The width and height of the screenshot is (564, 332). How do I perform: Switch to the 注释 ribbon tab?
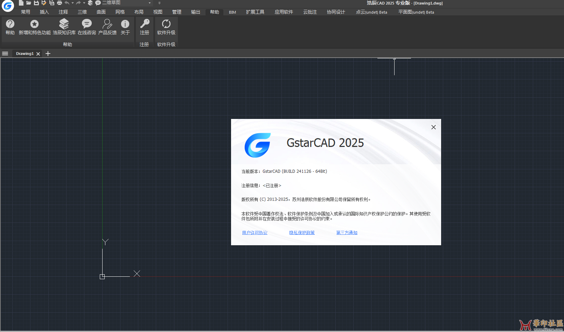click(x=63, y=12)
